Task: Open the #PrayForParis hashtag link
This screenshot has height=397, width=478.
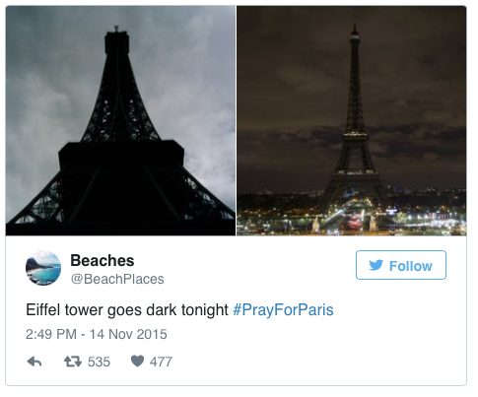Action: (x=283, y=309)
